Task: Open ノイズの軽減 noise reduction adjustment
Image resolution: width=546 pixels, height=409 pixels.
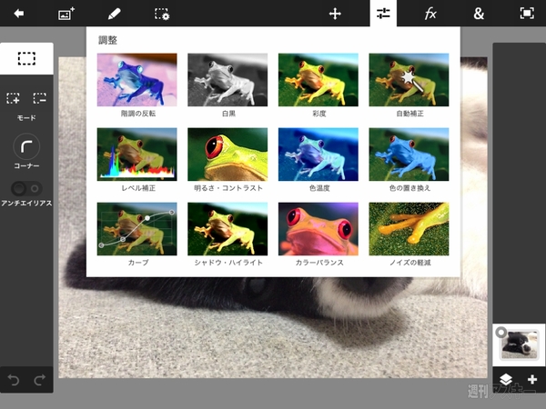Action: coord(409,234)
